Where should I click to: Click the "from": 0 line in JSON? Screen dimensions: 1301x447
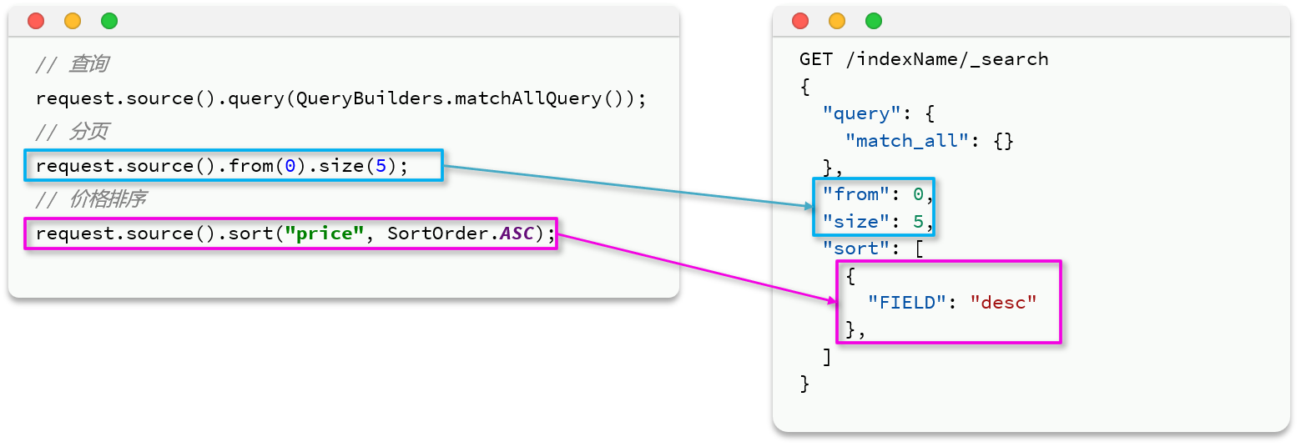point(875,194)
